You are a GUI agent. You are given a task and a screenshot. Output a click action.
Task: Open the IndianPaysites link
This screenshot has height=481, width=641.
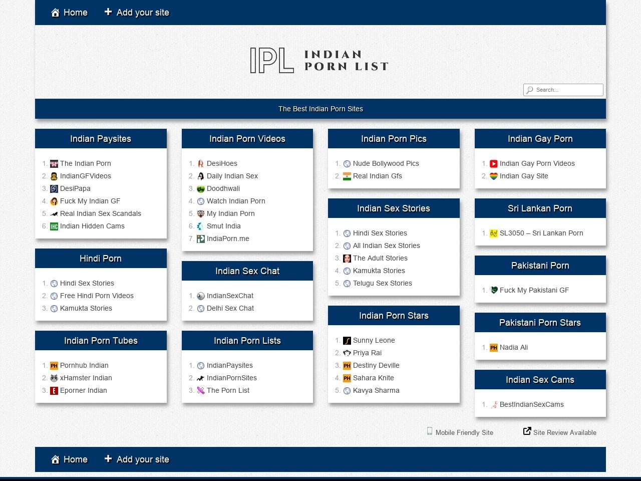click(x=230, y=366)
